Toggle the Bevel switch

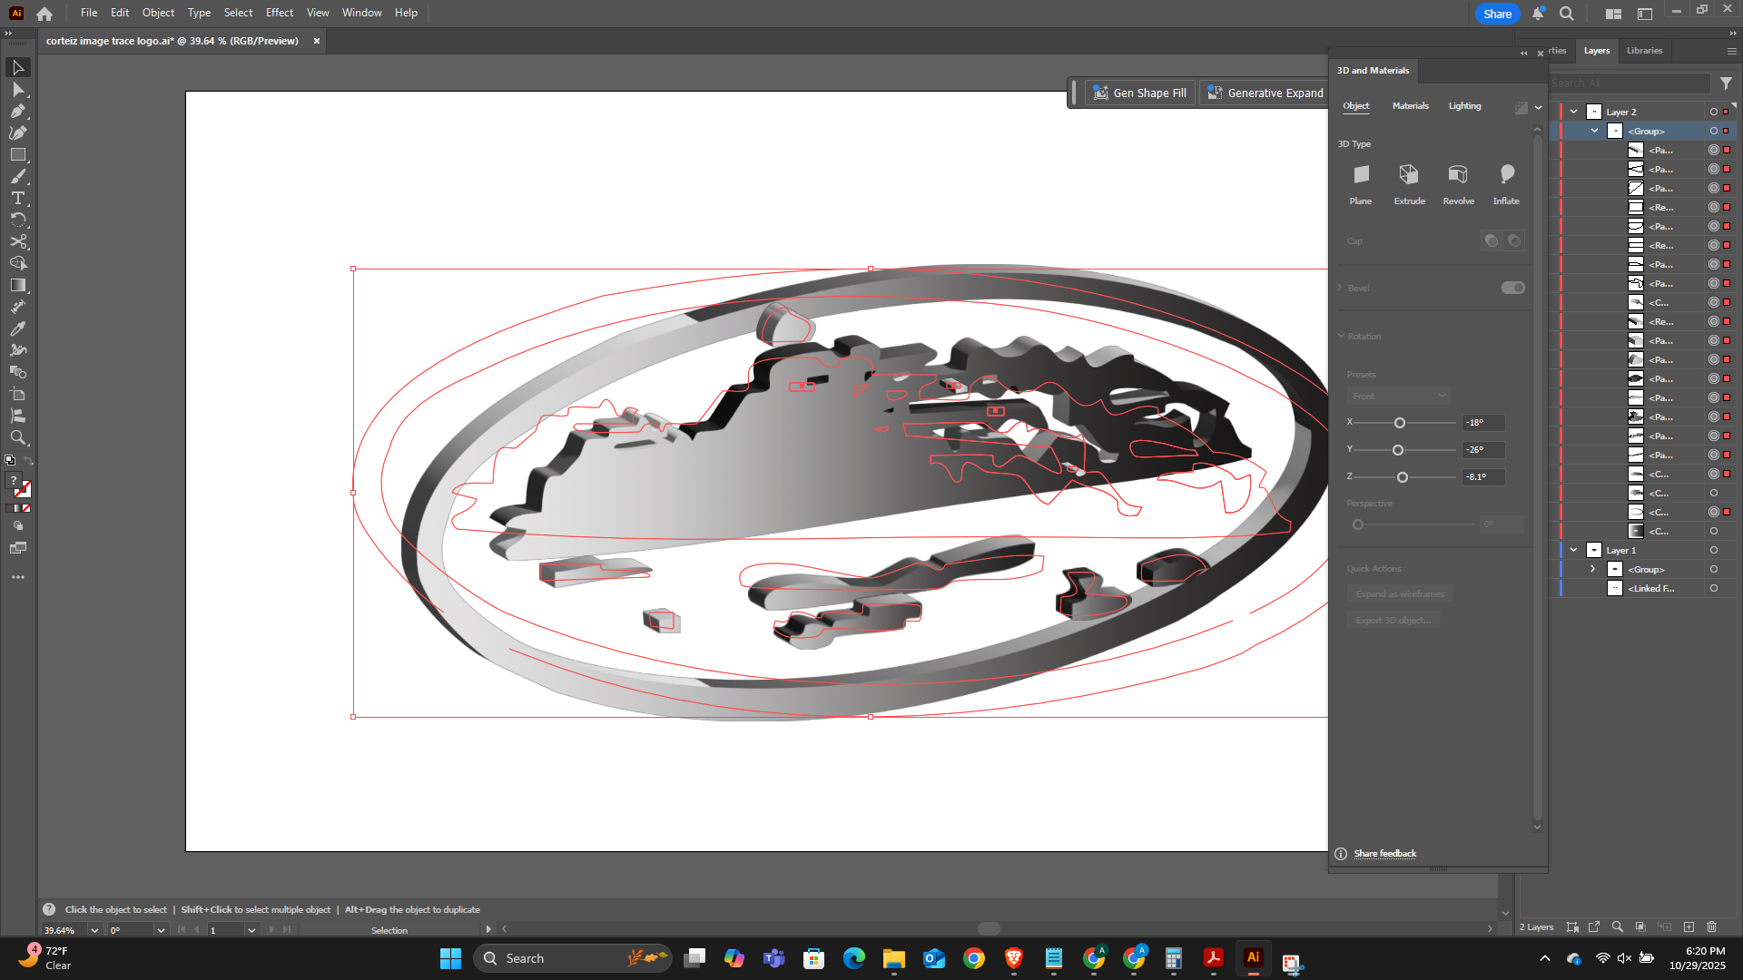coord(1512,288)
